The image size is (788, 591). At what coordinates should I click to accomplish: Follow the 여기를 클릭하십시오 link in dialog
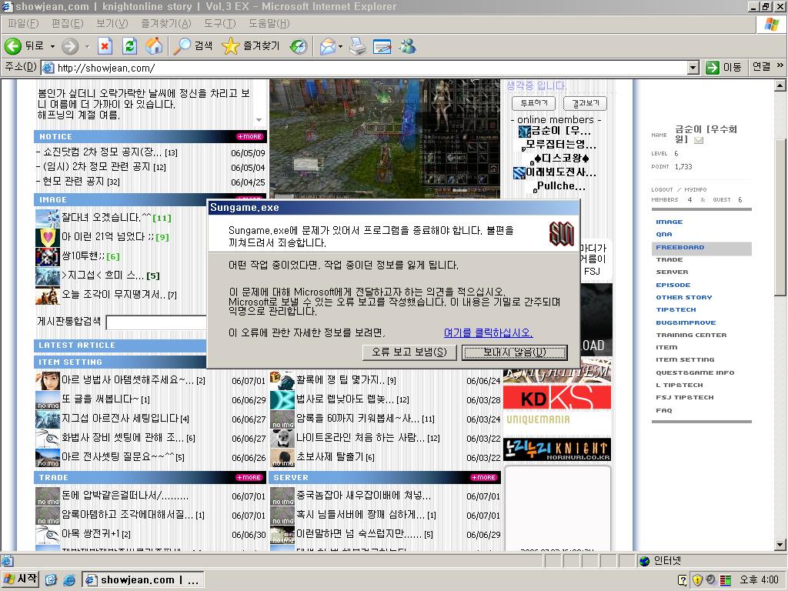(x=489, y=332)
